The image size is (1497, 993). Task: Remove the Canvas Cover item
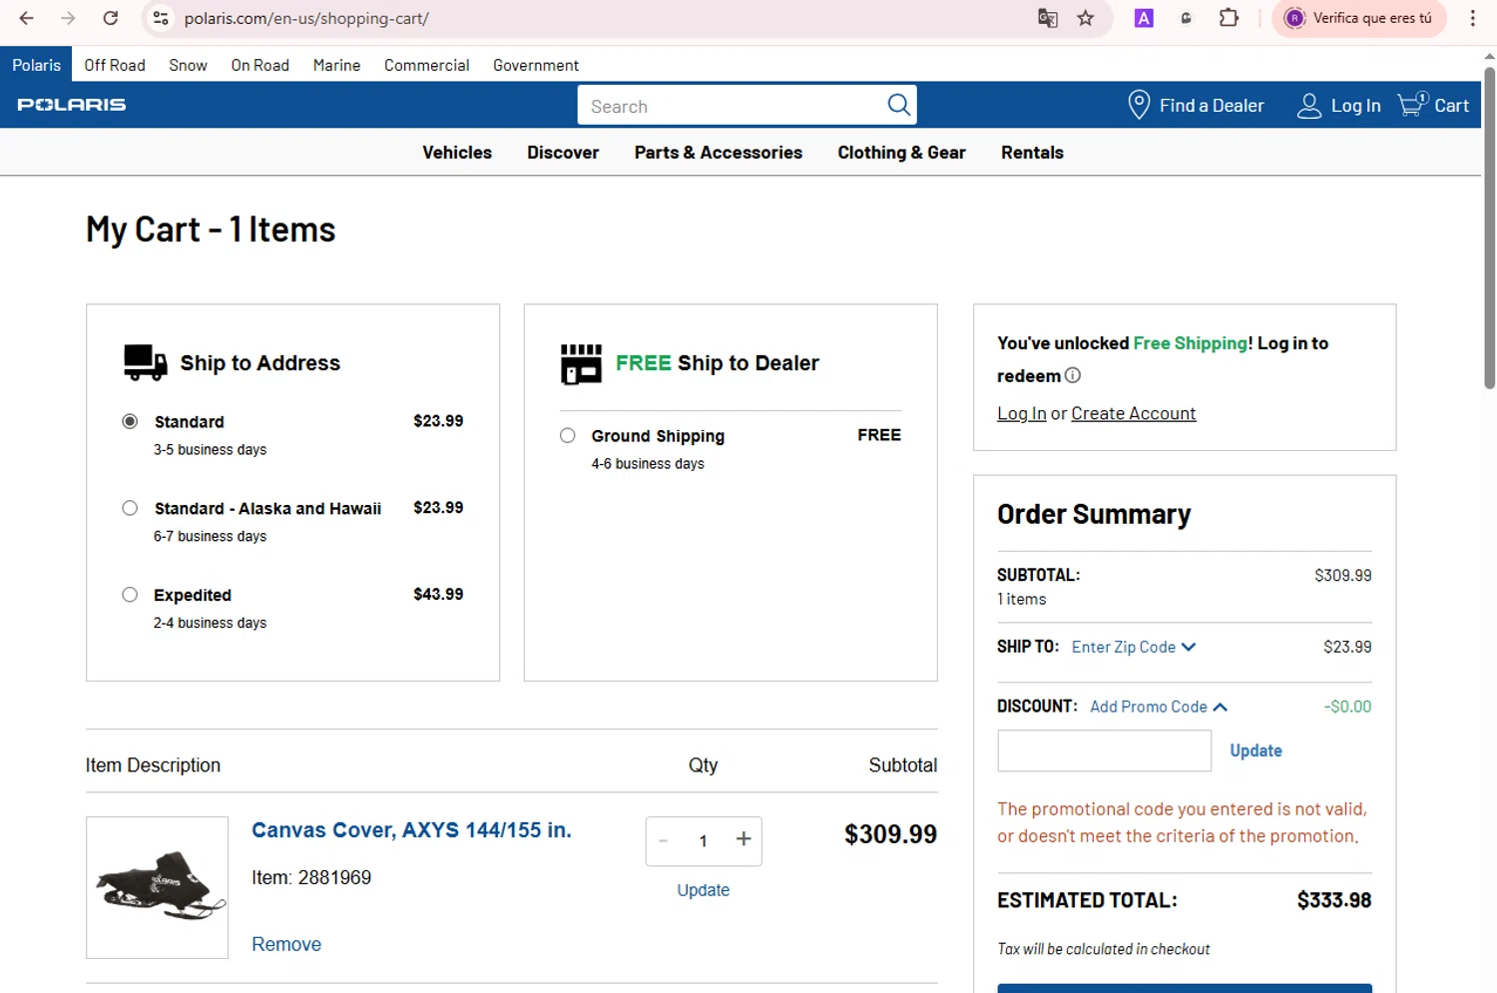point(286,944)
